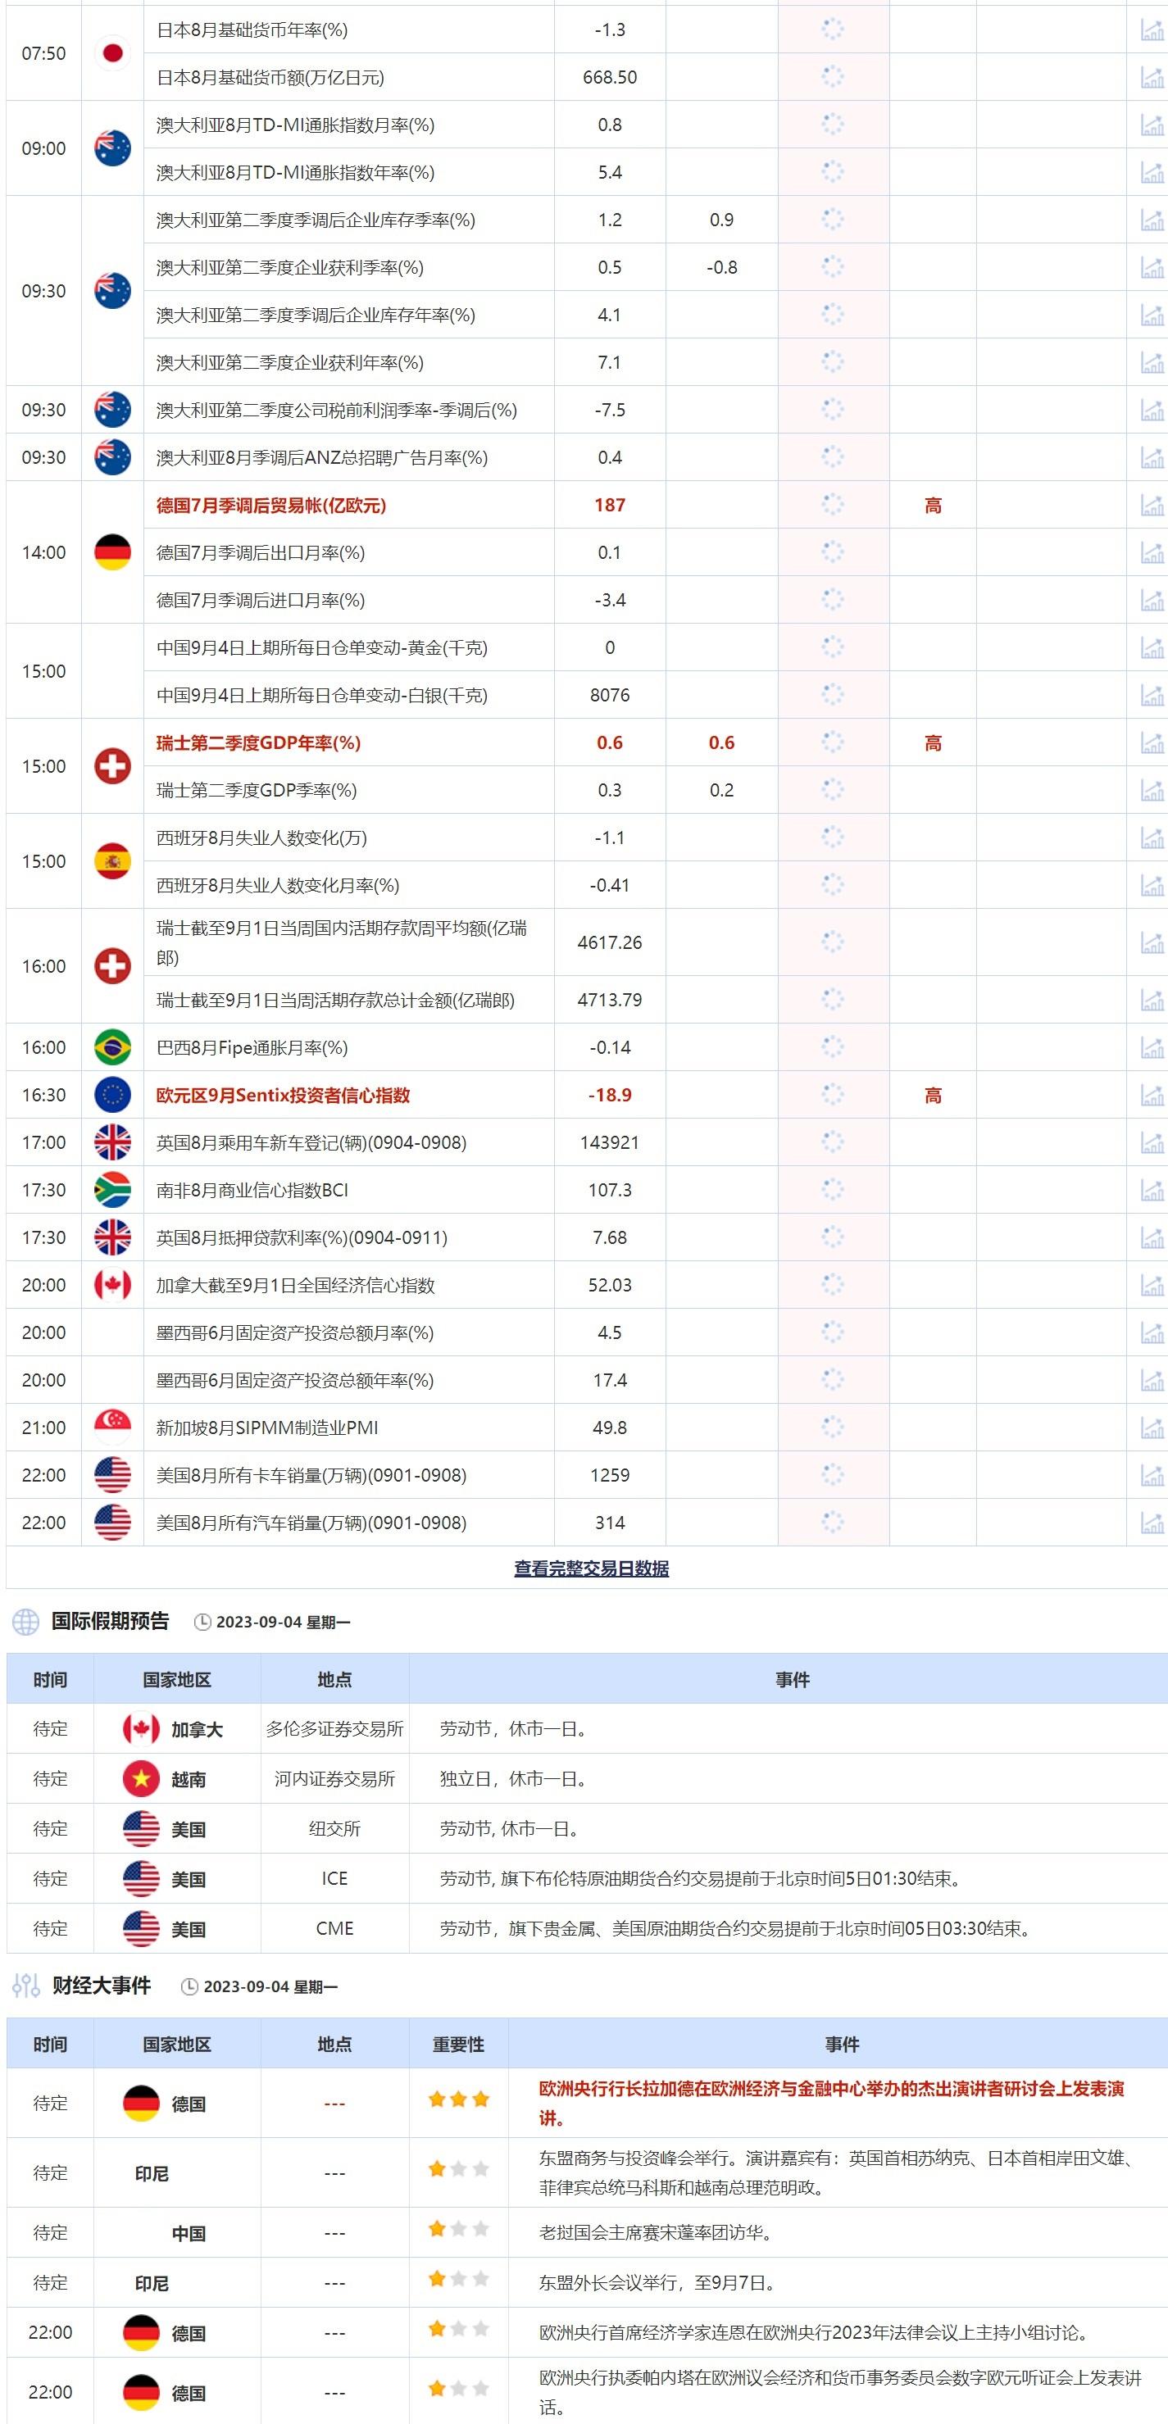Click the three-star rating for Lagarde event

[458, 2099]
